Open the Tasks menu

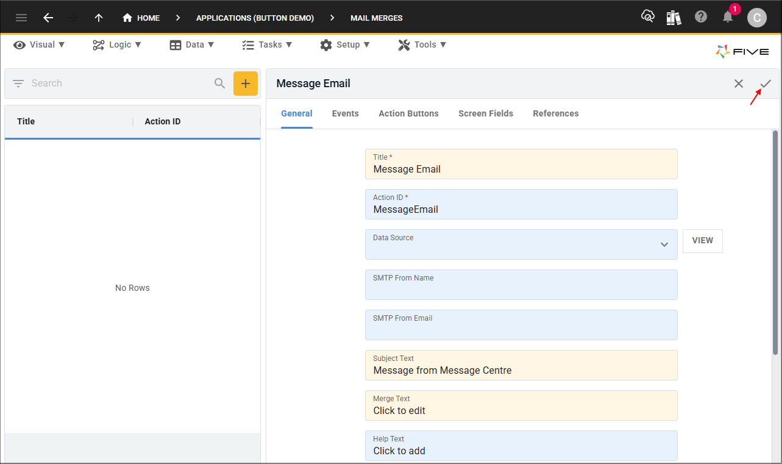(267, 45)
